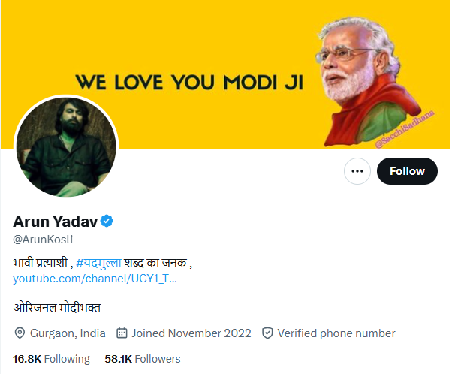Open the youtube.com channel link
Image resolution: width=452 pixels, height=374 pixels.
point(95,279)
